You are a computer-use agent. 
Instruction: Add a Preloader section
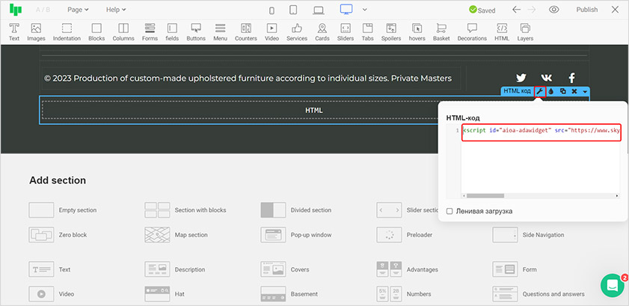[405, 235]
